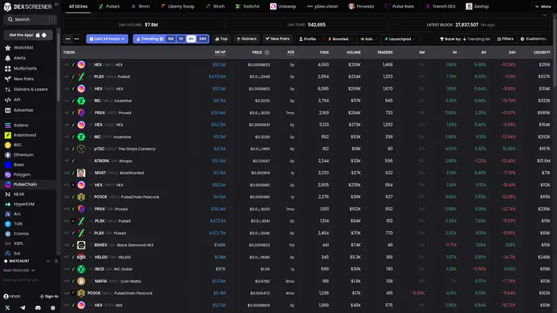The height and width of the screenshot is (313, 557).
Task: Click Get the App button
Action: click(x=28, y=35)
